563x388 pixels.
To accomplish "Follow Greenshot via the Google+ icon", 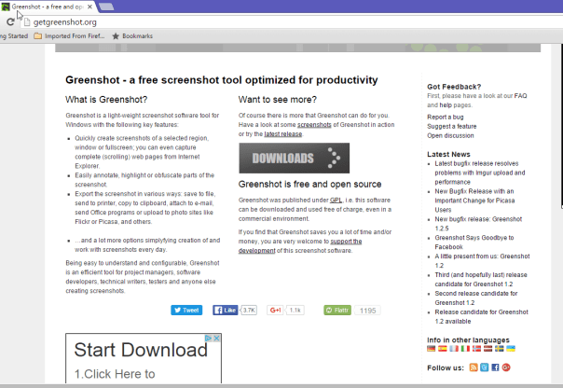I will (x=506, y=367).
